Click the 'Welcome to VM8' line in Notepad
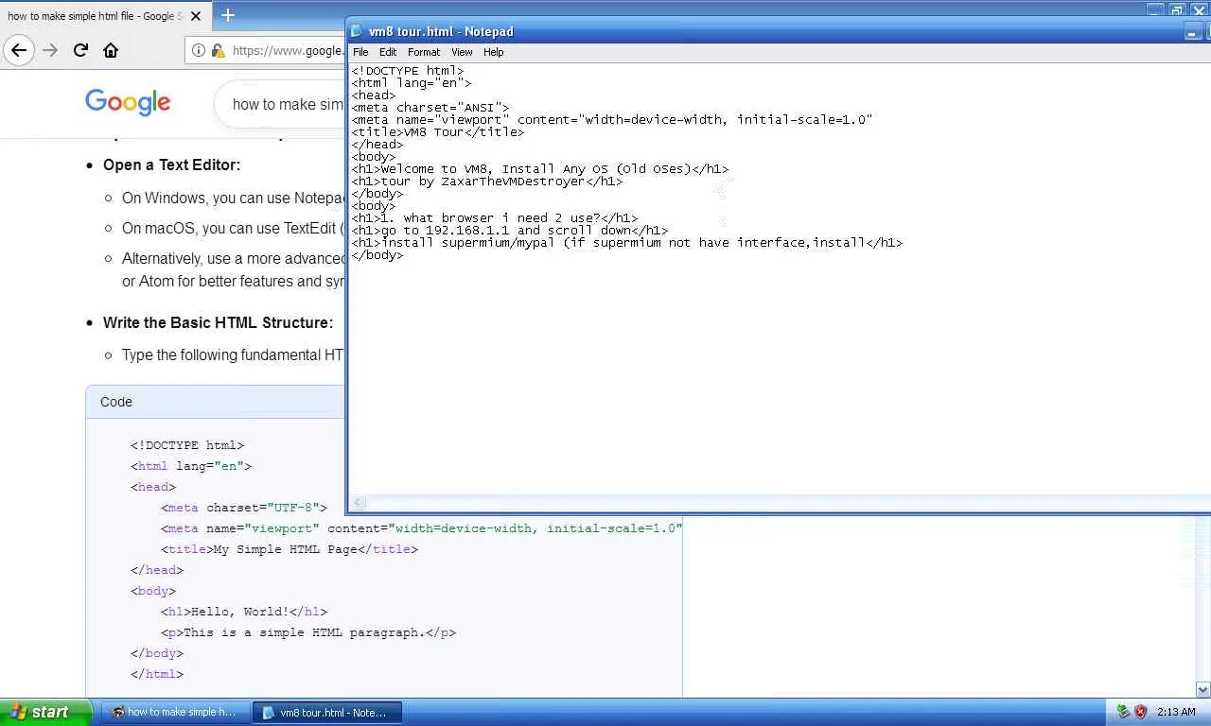 [539, 169]
